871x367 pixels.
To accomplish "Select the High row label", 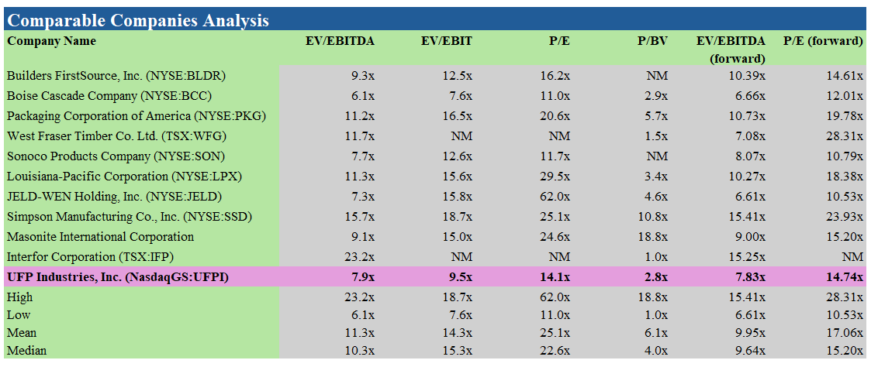I will [19, 297].
